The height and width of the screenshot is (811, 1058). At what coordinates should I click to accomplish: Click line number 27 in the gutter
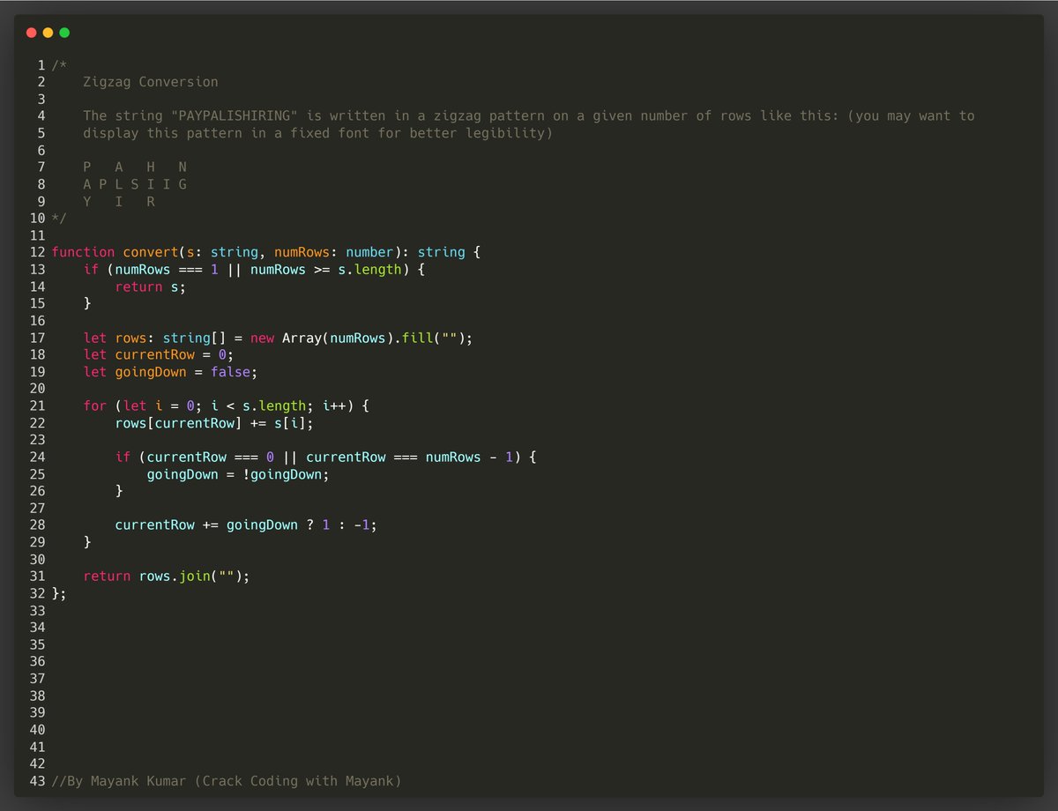click(37, 508)
